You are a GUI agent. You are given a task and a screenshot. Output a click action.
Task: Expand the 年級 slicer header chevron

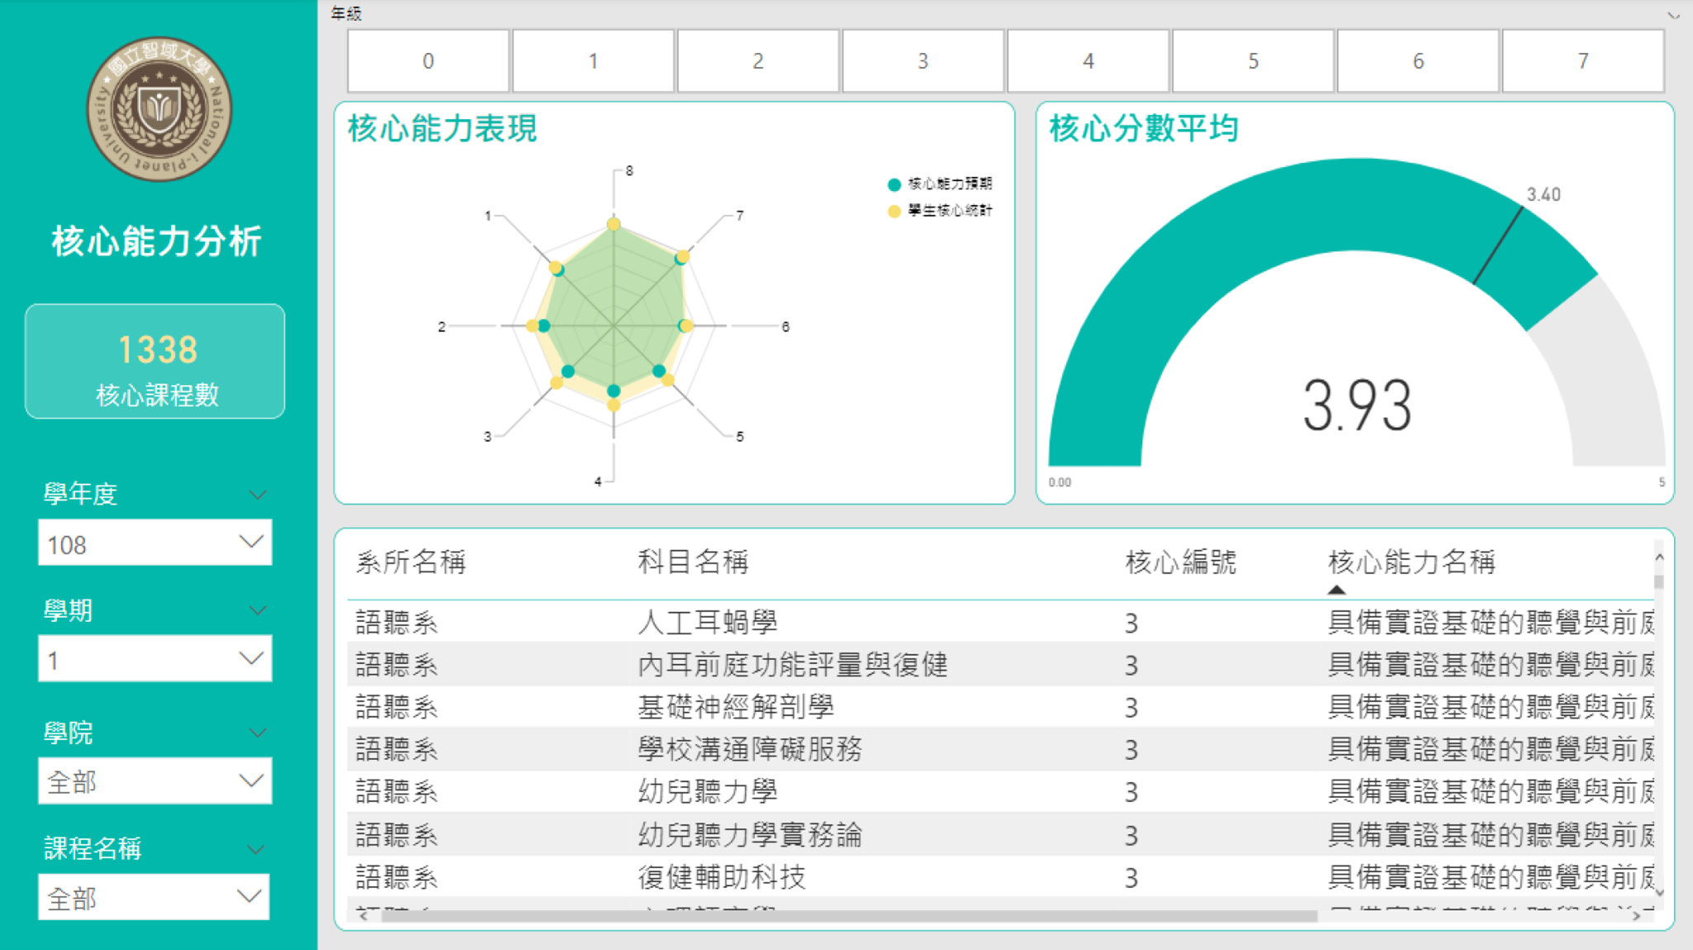(x=1673, y=15)
